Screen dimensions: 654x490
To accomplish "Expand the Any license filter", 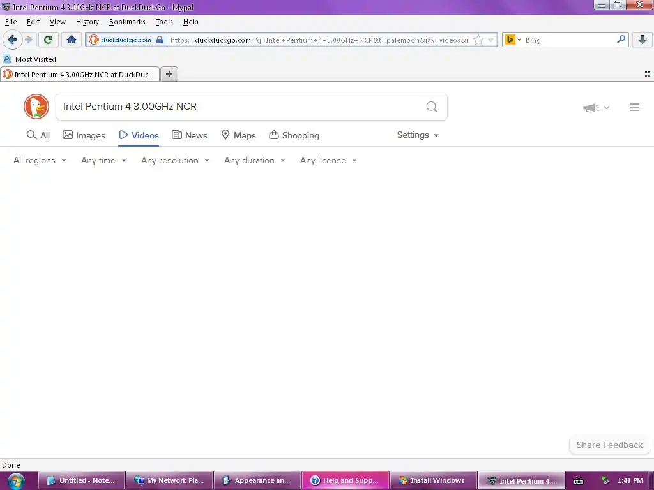I will [328, 160].
